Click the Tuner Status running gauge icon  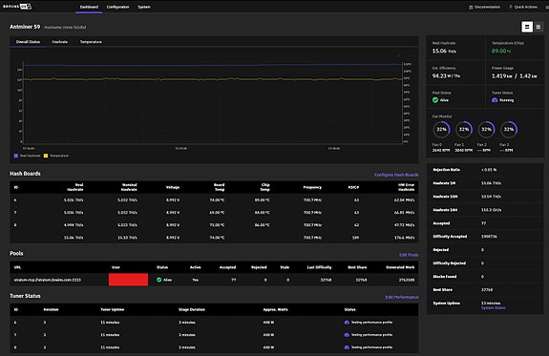point(495,100)
